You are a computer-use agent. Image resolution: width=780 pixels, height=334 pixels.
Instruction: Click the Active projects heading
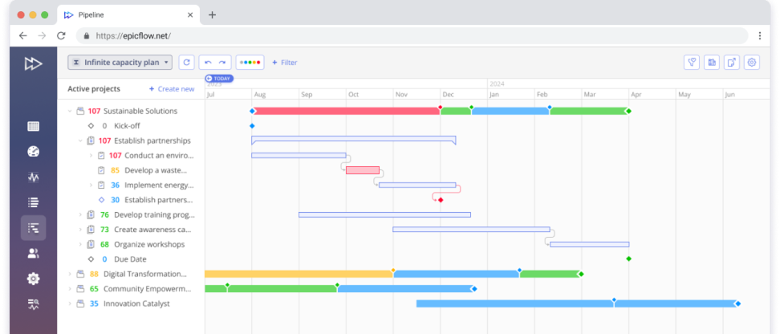94,89
